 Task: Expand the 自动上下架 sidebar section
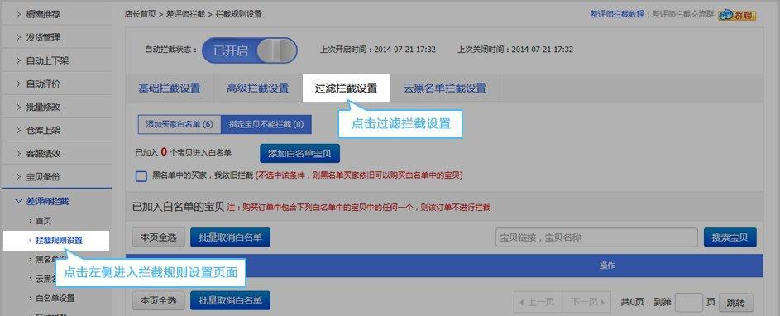[57, 60]
